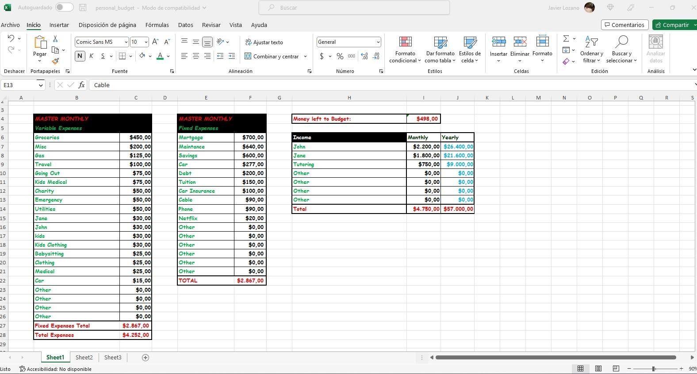The height and width of the screenshot is (374, 697).
Task: Click the zoom slider handle
Action: (653, 369)
